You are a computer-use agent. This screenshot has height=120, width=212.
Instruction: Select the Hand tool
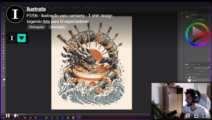[x=4, y=68]
